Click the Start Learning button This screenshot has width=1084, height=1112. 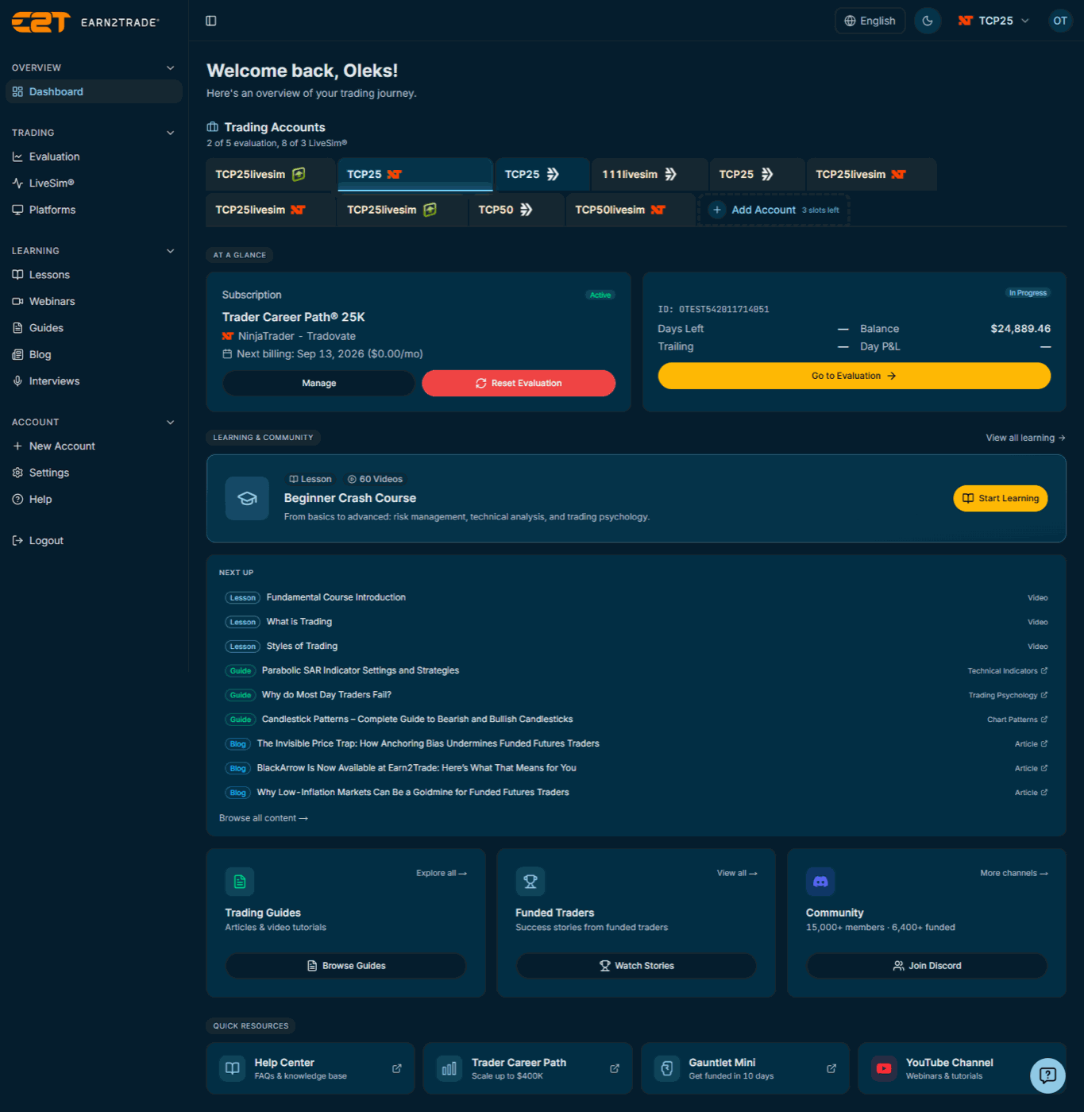tap(1001, 498)
